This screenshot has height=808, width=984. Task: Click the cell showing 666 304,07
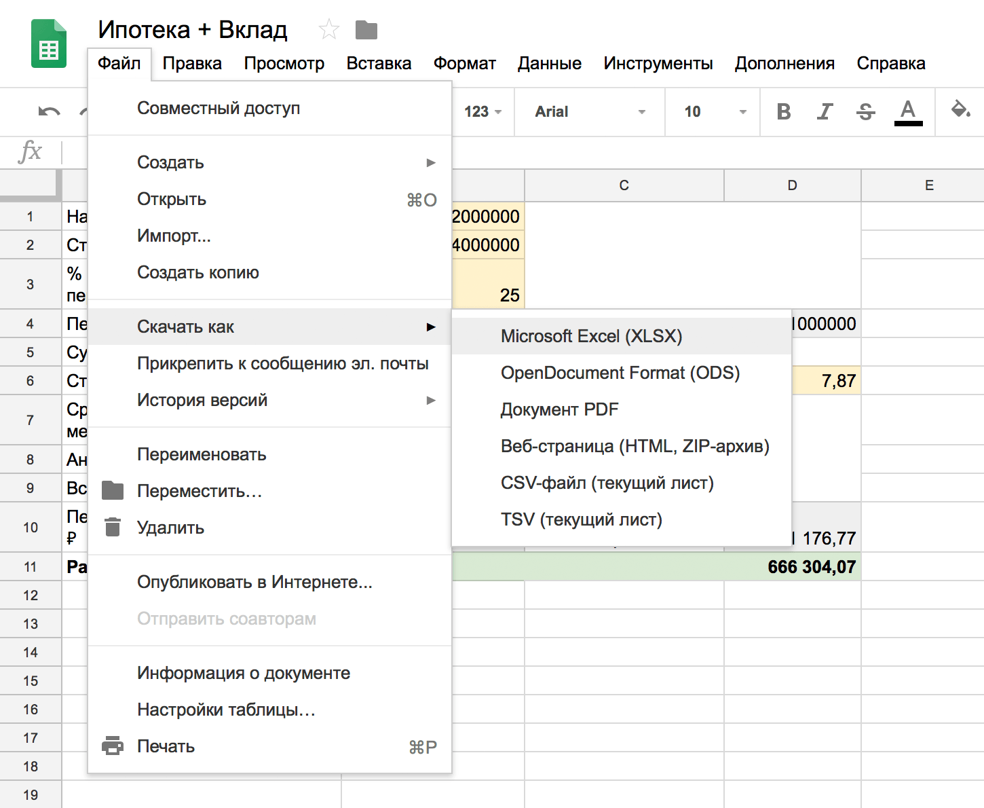793,566
